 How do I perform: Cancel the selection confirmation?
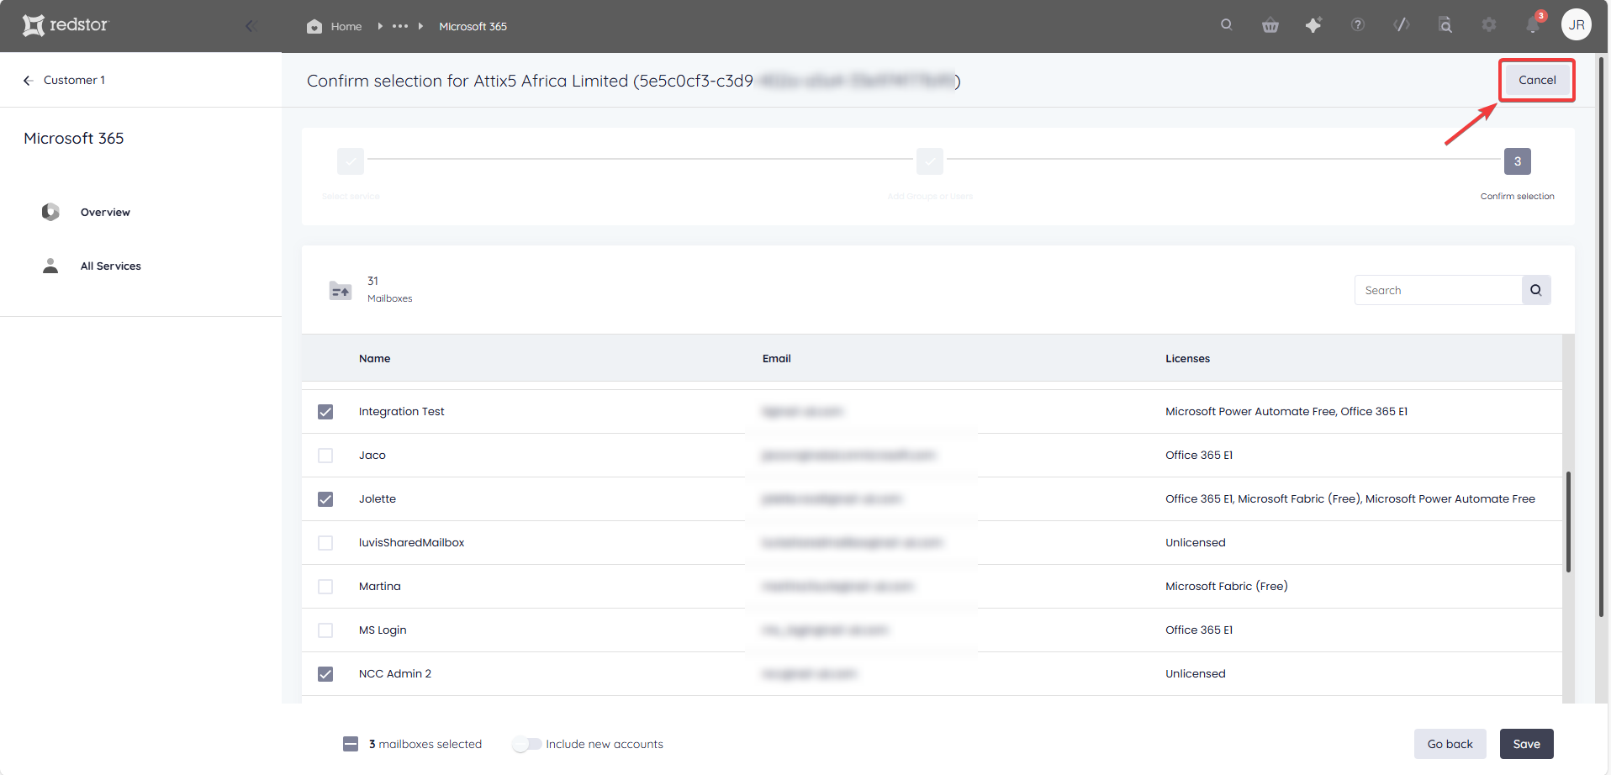[x=1537, y=80]
